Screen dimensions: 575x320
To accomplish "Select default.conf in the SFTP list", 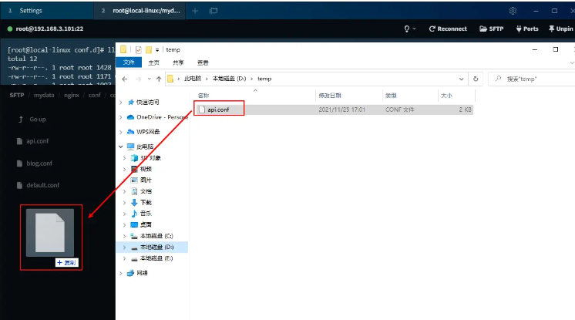I will pos(43,185).
